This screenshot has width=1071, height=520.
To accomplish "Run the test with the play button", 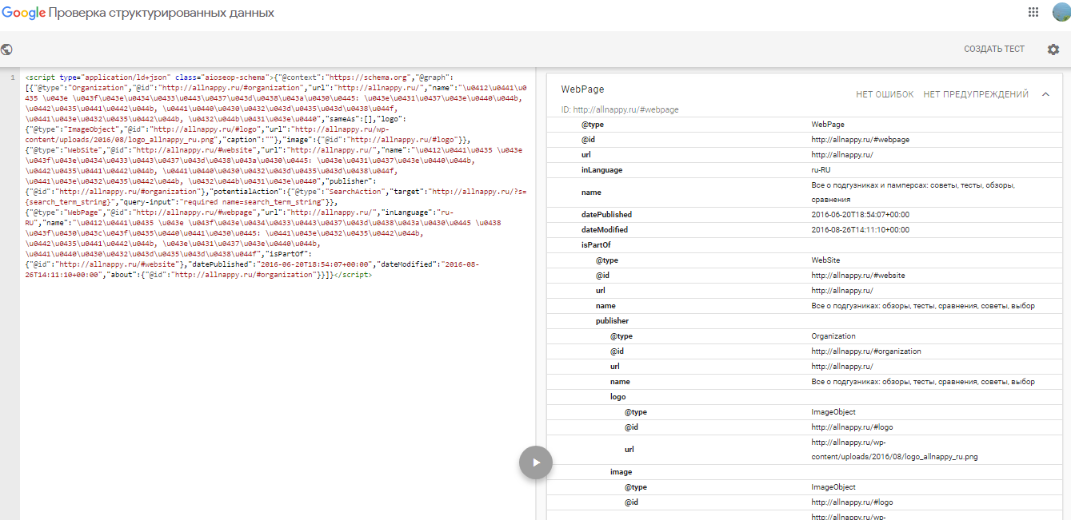I will [536, 462].
